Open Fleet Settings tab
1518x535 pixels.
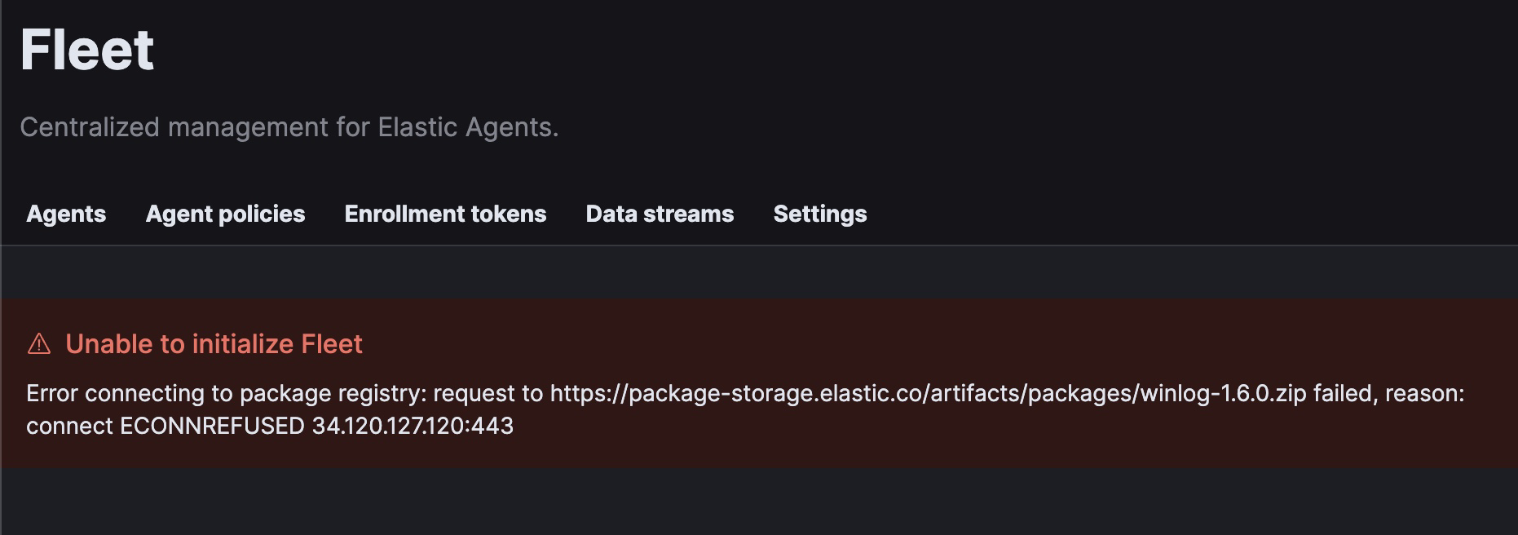819,214
